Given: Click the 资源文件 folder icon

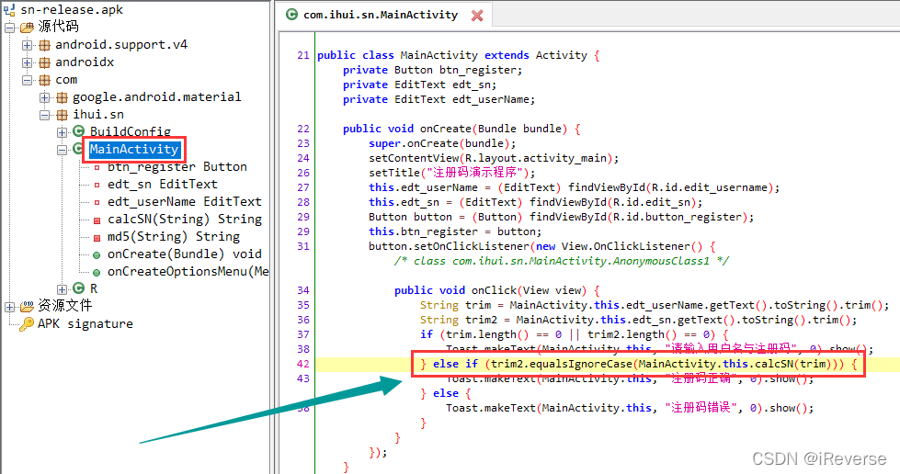Looking at the screenshot, I should (27, 307).
